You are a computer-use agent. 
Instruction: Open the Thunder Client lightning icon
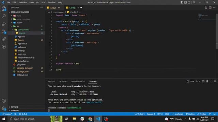pyautogui.click(x=4, y=47)
